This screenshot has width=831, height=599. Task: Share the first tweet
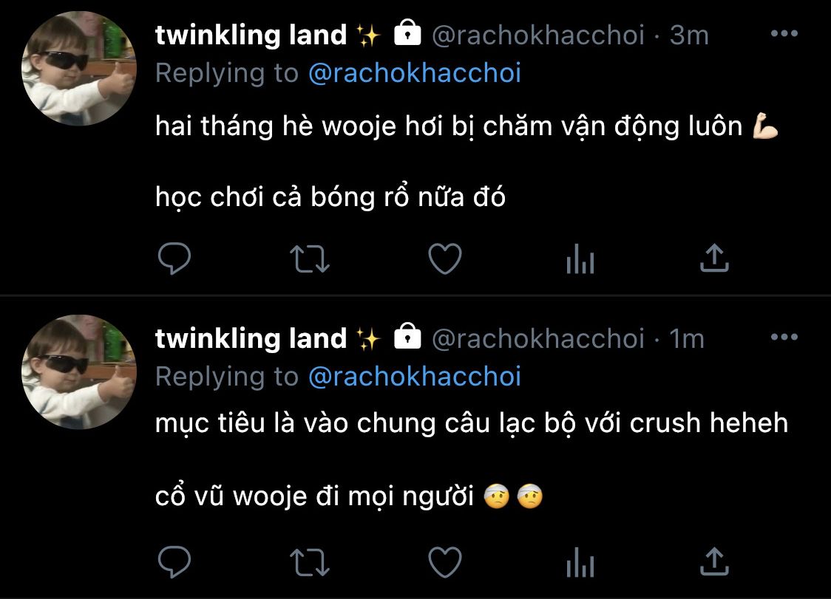coord(714,258)
